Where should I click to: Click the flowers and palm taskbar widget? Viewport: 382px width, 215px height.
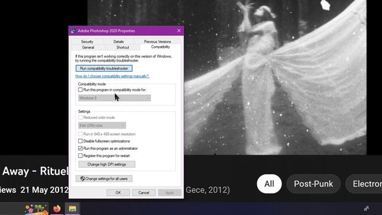pyautogui.click(x=36, y=209)
